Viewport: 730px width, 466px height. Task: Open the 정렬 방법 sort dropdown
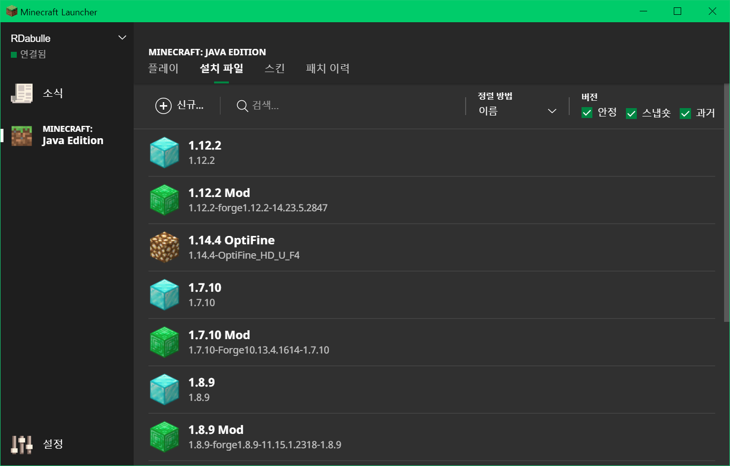pos(517,111)
